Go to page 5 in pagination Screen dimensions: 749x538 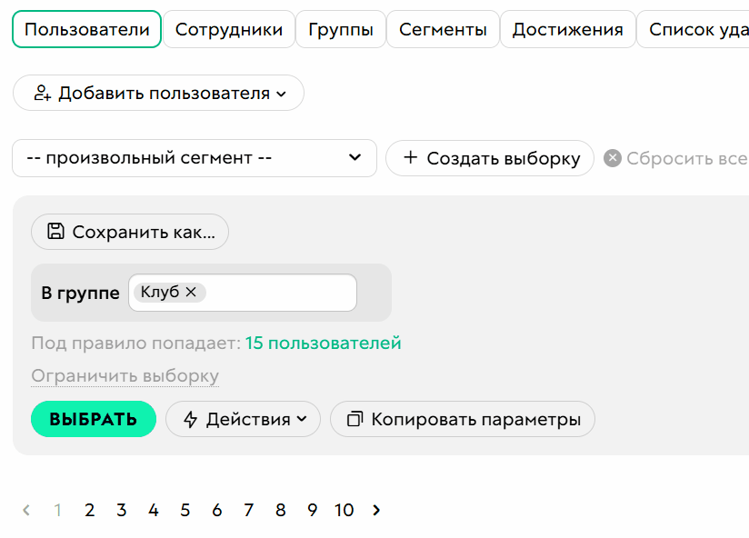tap(185, 510)
